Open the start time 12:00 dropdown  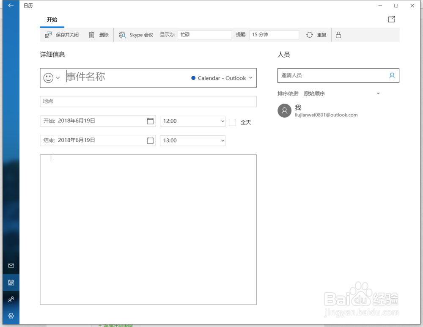[192, 121]
